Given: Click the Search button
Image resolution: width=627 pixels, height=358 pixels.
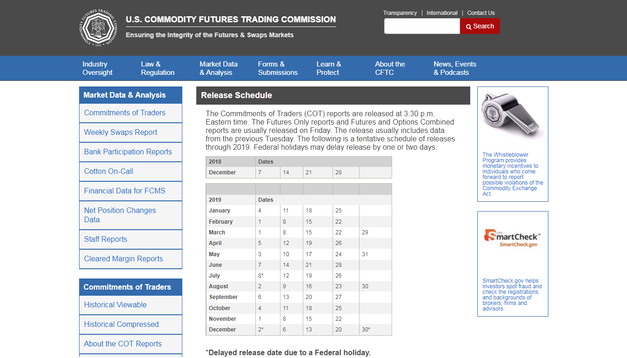Looking at the screenshot, I should pos(480,26).
